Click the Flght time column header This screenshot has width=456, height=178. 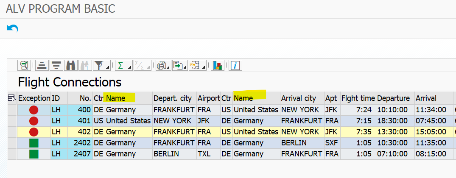[x=358, y=98]
